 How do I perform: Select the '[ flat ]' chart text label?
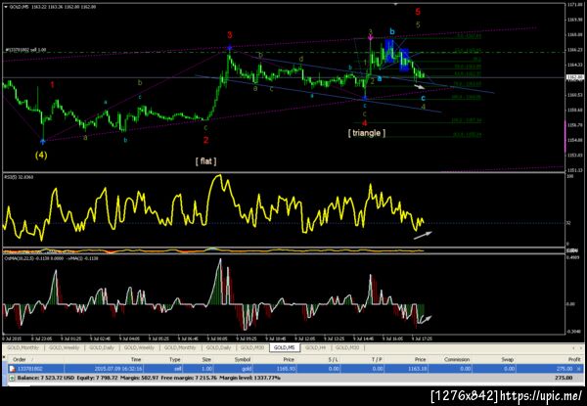click(x=205, y=161)
